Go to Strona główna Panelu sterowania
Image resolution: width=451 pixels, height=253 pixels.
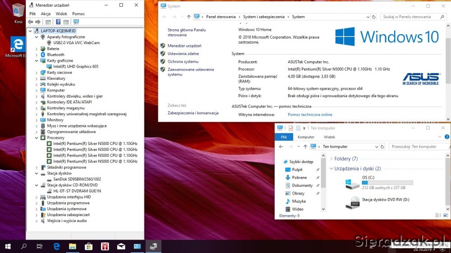pyautogui.click(x=187, y=32)
